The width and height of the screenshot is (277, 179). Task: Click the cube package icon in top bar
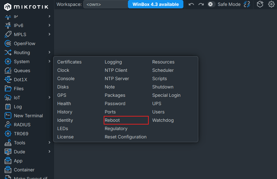click(260, 4)
